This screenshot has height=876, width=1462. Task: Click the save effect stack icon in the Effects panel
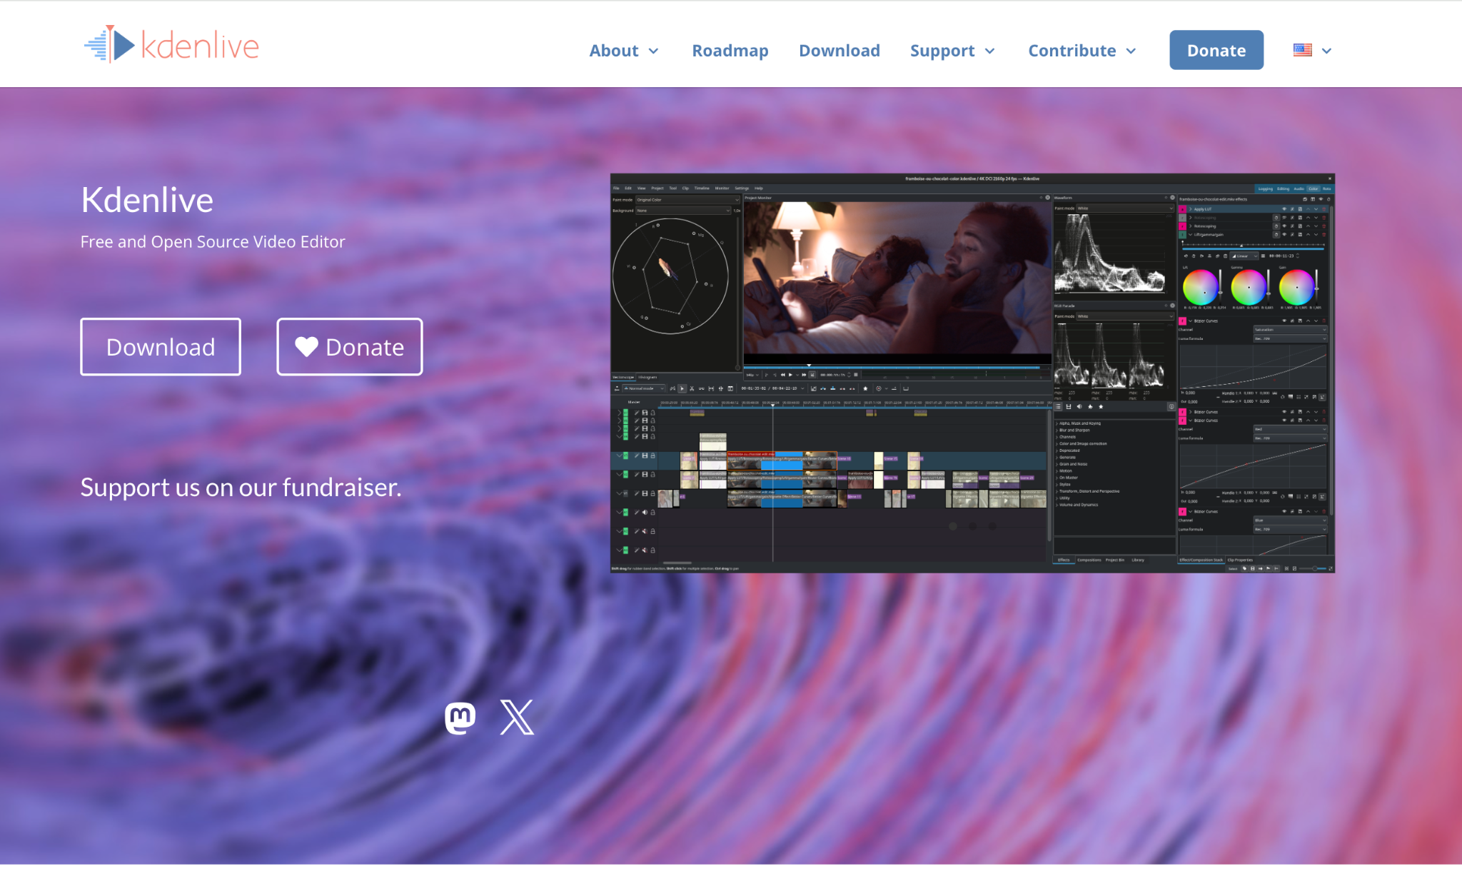(x=1069, y=406)
